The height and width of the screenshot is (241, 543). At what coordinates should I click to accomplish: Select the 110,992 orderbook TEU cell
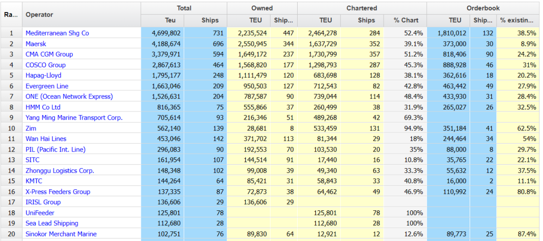pos(448,192)
